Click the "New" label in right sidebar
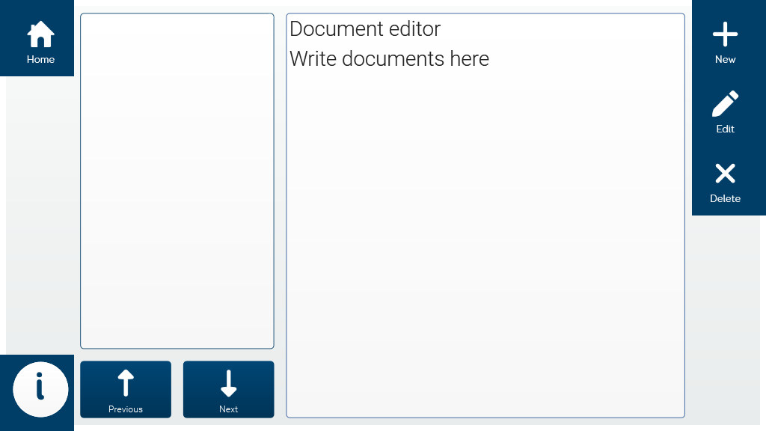Screen dimensions: 766x431 725,60
